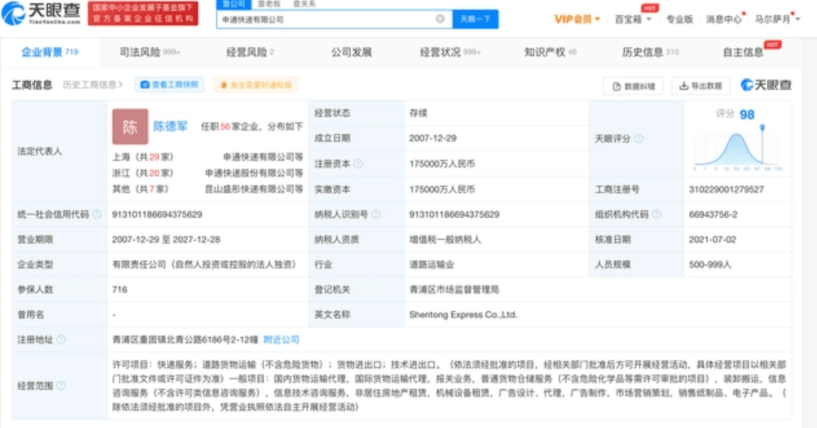Click the 56 companies count link
Screen dimensions: 817x428
[x=225, y=127]
